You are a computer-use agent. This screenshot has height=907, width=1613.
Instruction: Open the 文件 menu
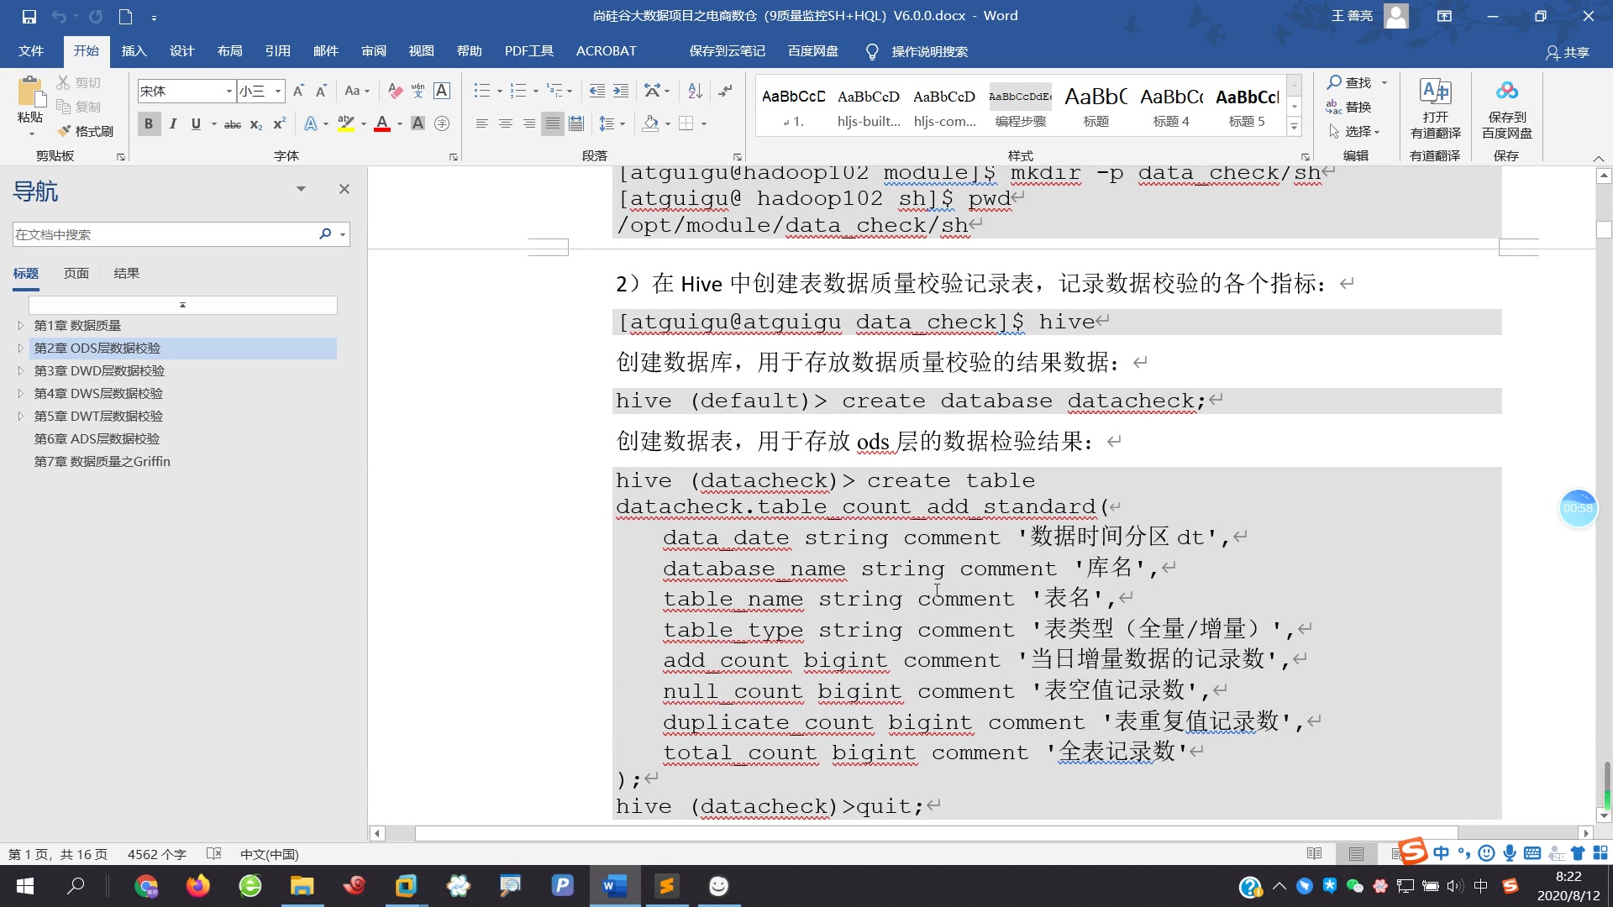(x=31, y=51)
